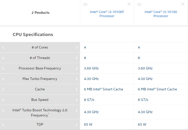Click left chevron on # of Cores row
Image resolution: width=188 pixels, height=130 pixels.
(x=3, y=48)
